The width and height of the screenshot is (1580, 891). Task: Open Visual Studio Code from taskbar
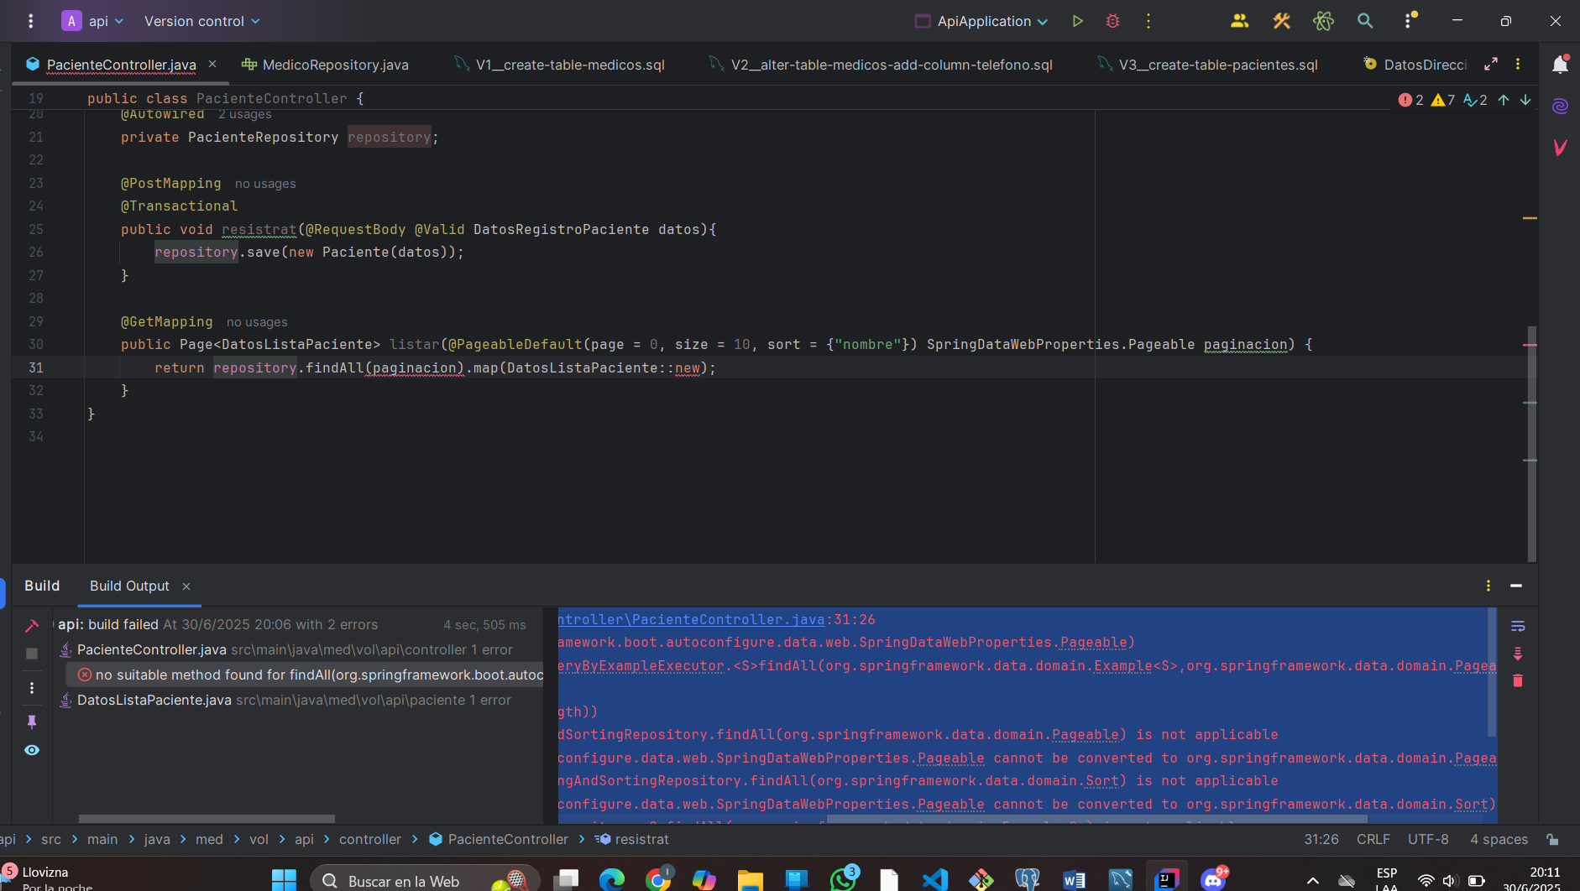935,880
